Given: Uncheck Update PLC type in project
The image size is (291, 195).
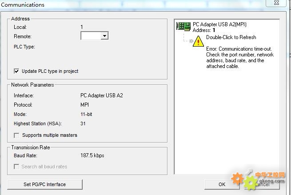Looking at the screenshot, I should coord(16,71).
